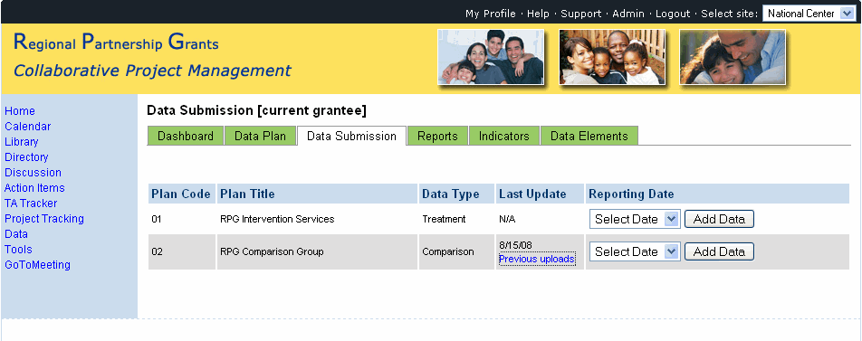Open Project Tracking from the sidebar
862x341 pixels.
pos(44,219)
